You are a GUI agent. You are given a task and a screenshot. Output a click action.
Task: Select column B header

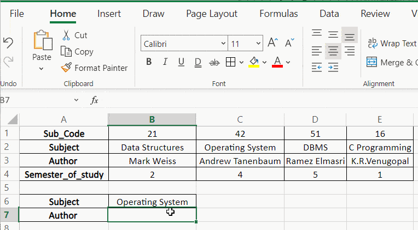[152, 119]
